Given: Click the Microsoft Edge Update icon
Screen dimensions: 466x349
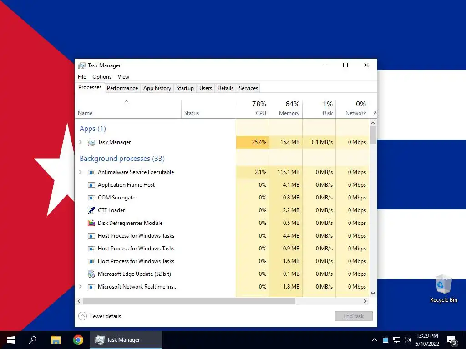Looking at the screenshot, I should [x=91, y=274].
